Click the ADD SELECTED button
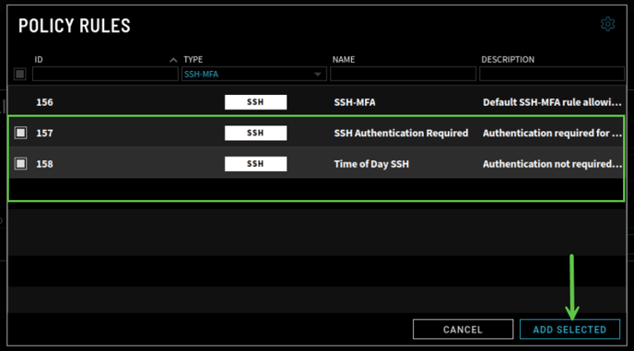 click(x=569, y=329)
